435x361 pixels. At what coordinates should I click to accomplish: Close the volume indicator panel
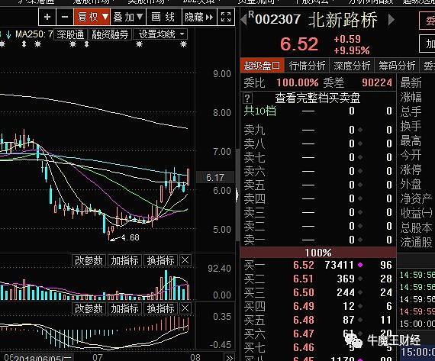click(x=185, y=260)
